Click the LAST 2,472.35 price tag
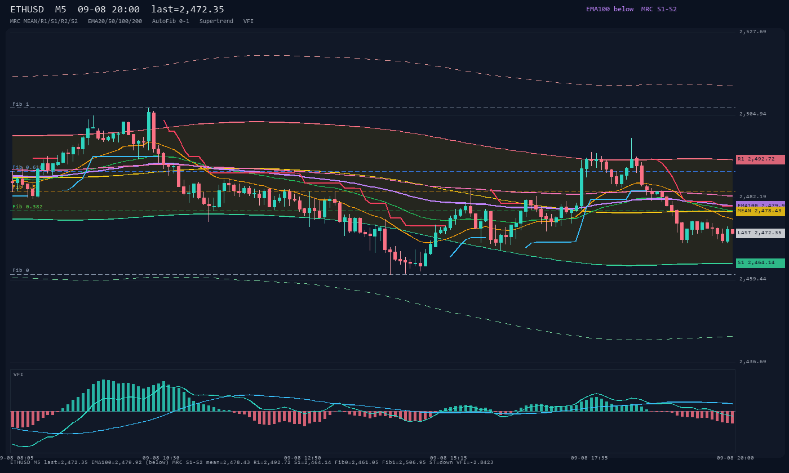 (x=760, y=233)
